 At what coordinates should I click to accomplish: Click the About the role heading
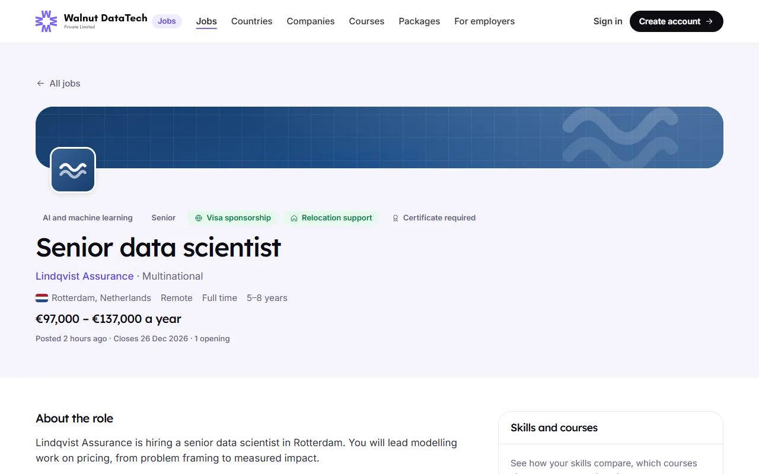click(x=74, y=418)
